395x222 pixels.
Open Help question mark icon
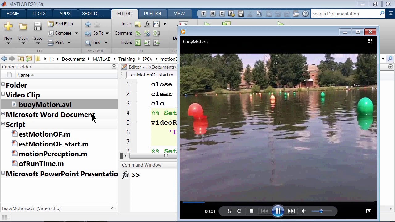pyautogui.click(x=306, y=14)
